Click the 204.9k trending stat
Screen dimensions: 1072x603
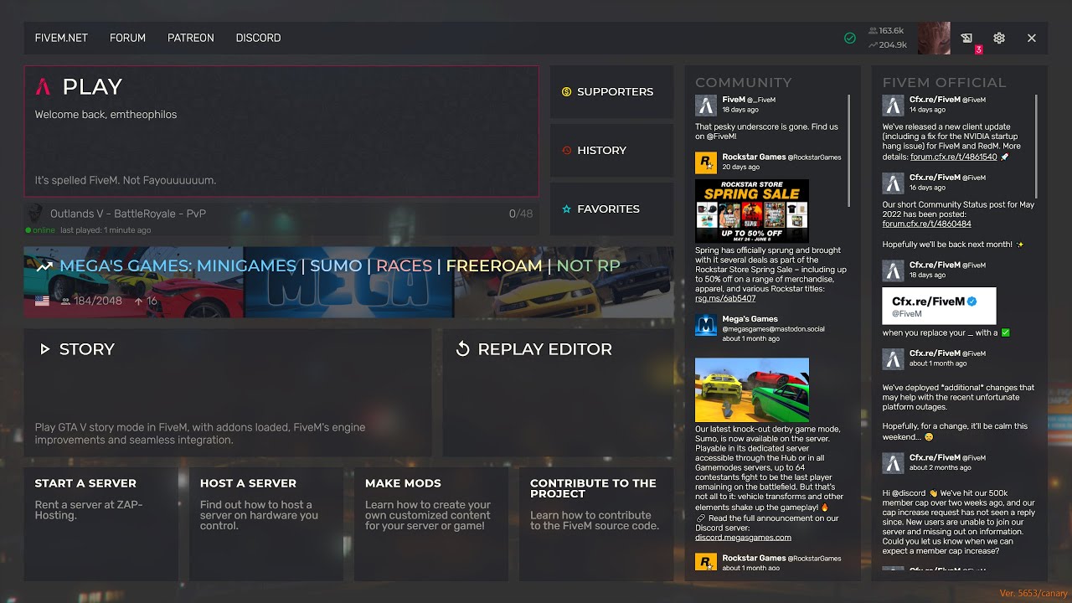coord(888,45)
